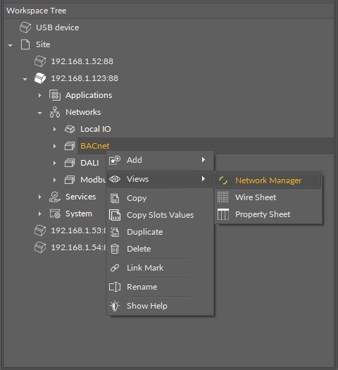Click the DALI network icon
The height and width of the screenshot is (370, 338).
[70, 163]
